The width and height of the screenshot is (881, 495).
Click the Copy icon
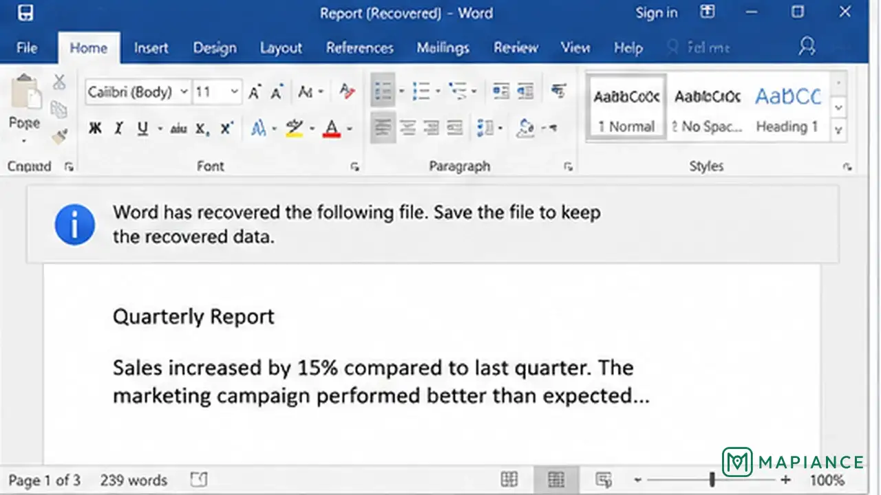tap(59, 109)
